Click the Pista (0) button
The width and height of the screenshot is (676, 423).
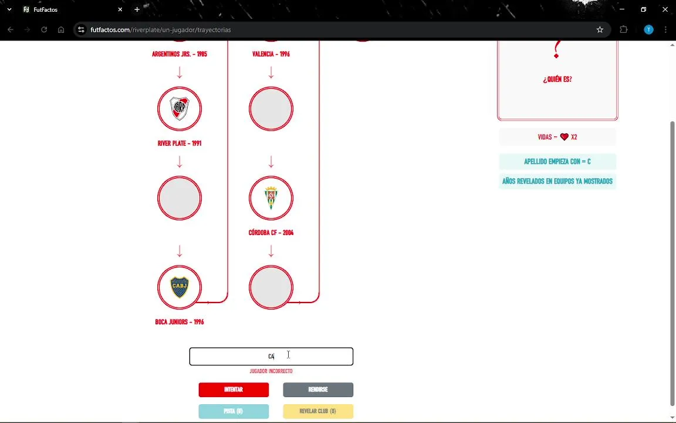click(x=234, y=411)
